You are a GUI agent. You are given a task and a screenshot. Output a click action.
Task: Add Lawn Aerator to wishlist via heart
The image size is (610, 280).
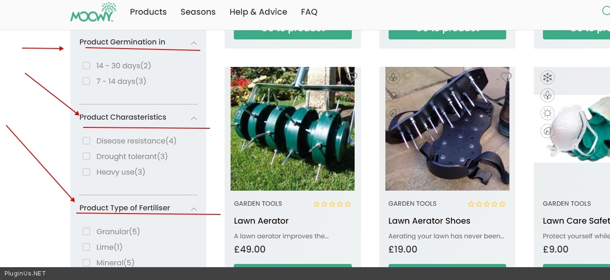[352, 77]
